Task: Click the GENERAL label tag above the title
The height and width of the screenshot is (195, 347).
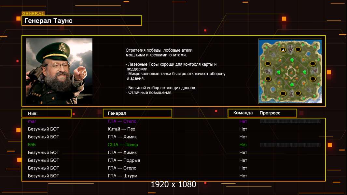Action: (x=33, y=14)
